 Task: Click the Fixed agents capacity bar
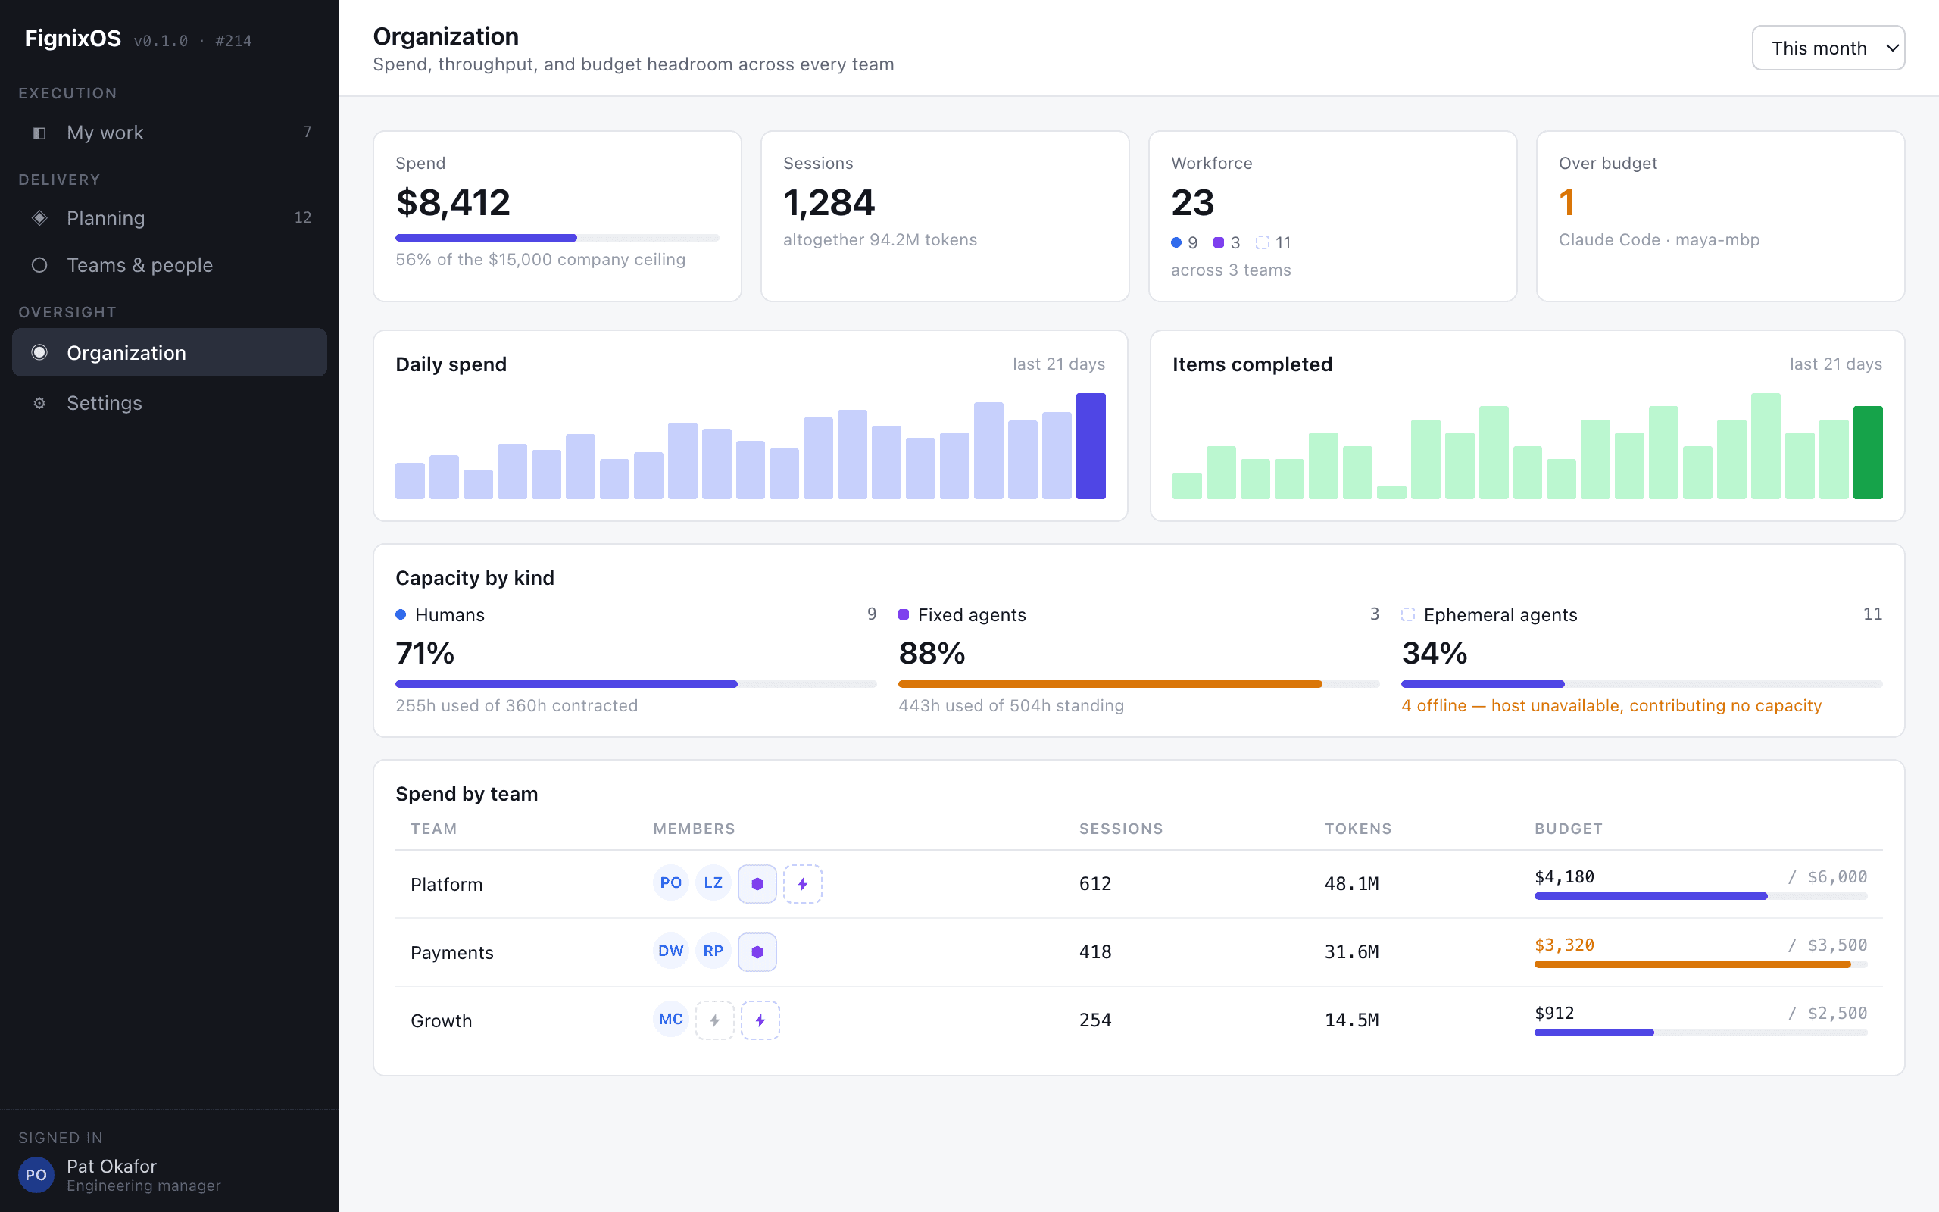coord(1138,684)
